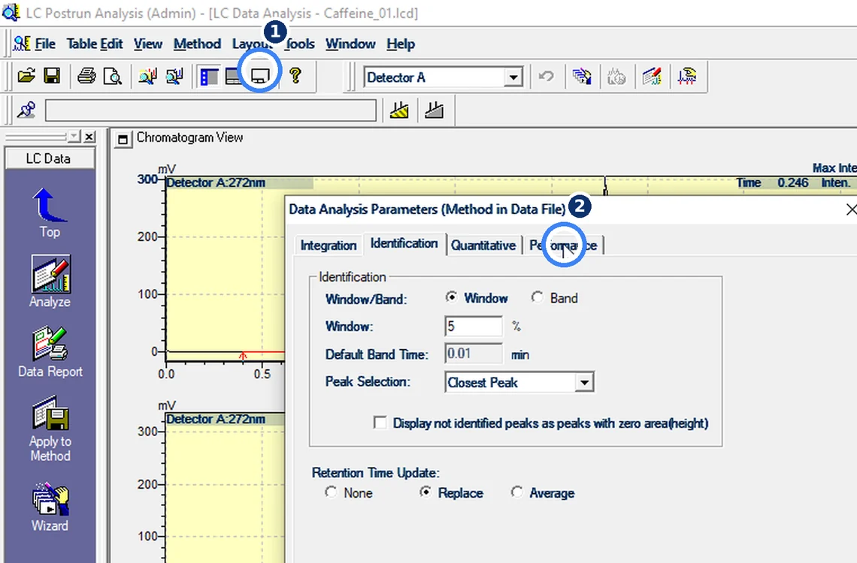Viewport: 857px width, 563px height.
Task: Open the Help menu
Action: coord(401,44)
